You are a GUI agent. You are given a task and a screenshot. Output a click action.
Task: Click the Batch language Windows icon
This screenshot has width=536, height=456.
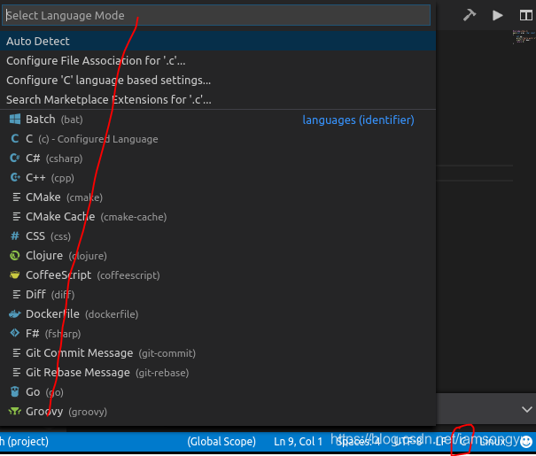[x=15, y=120]
